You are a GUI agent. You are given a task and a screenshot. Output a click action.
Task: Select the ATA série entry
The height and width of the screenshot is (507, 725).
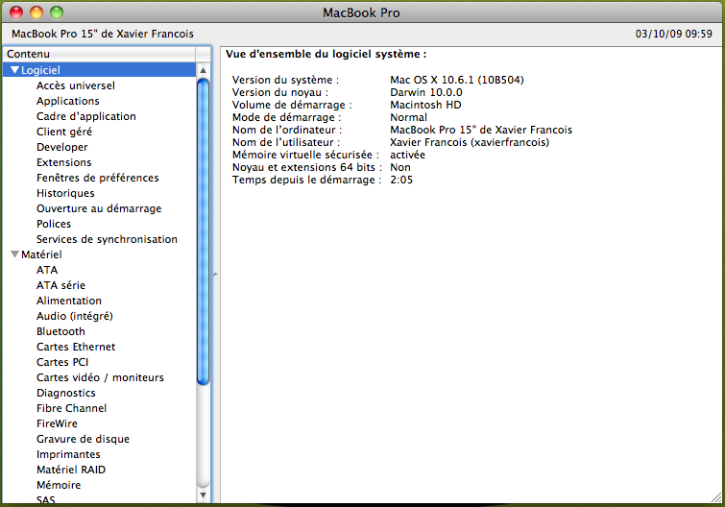(61, 285)
